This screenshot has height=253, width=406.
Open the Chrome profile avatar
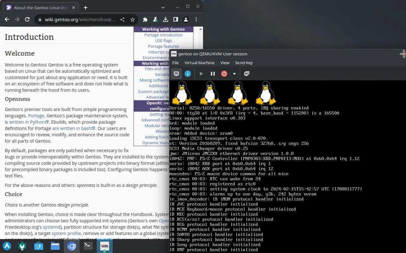click(186, 20)
